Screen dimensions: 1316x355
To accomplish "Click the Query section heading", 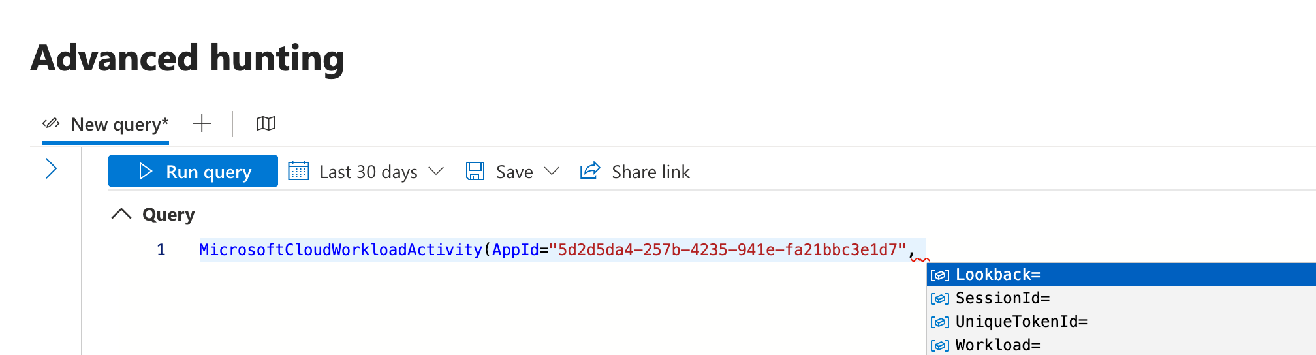I will click(x=168, y=215).
